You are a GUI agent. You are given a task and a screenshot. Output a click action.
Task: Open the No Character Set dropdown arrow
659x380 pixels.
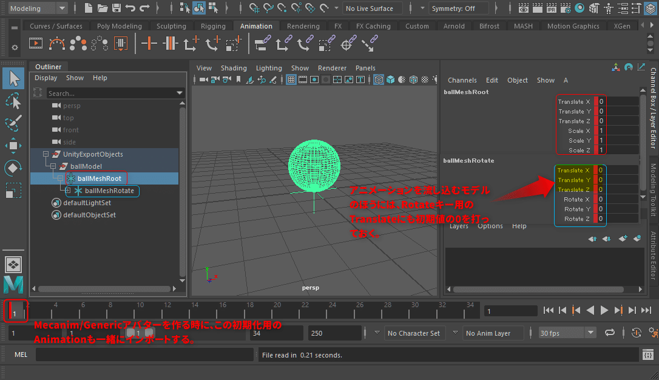pyautogui.click(x=377, y=333)
